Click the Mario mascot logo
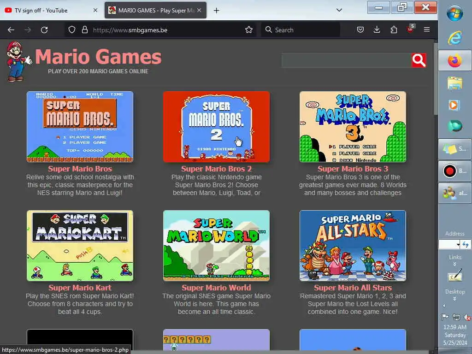 (18, 61)
